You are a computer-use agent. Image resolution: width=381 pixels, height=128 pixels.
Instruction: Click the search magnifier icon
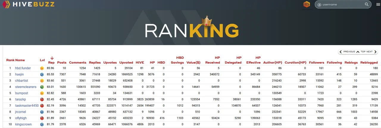point(367,4)
